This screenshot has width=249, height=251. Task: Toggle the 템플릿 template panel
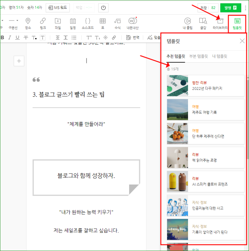[237, 23]
